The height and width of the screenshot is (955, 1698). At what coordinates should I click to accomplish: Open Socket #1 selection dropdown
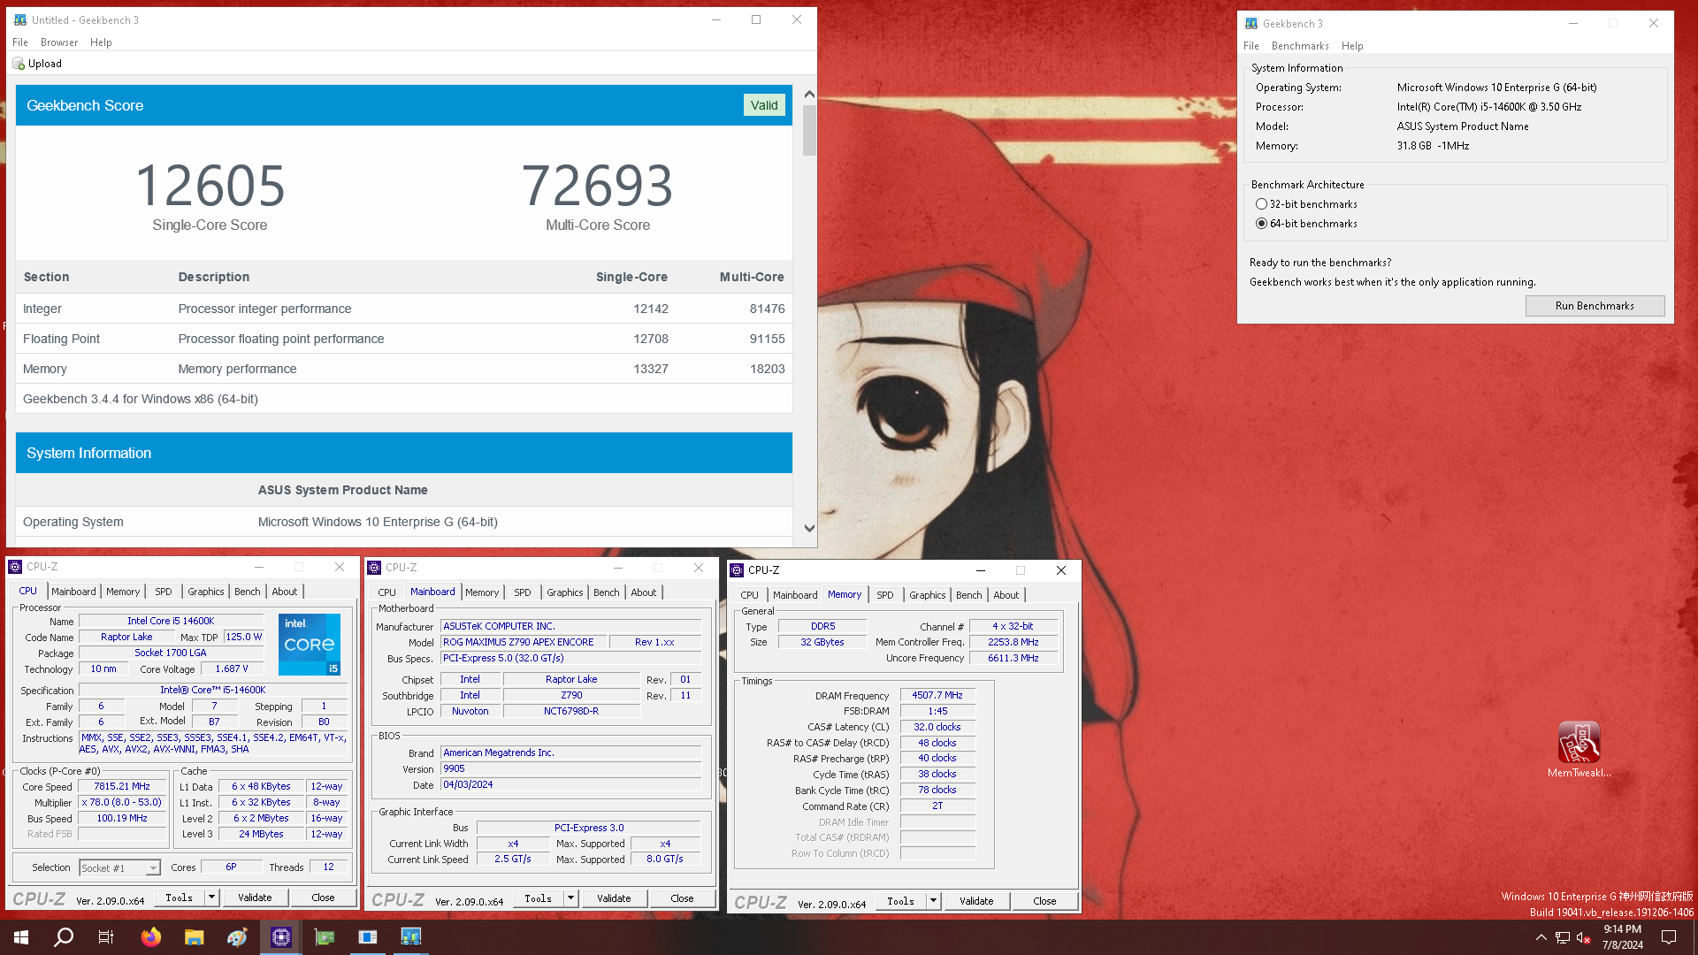click(119, 868)
